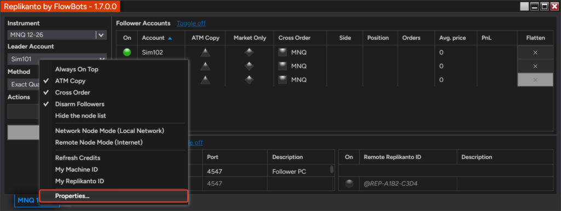Click the scrollbar in the network node list

coord(332,169)
